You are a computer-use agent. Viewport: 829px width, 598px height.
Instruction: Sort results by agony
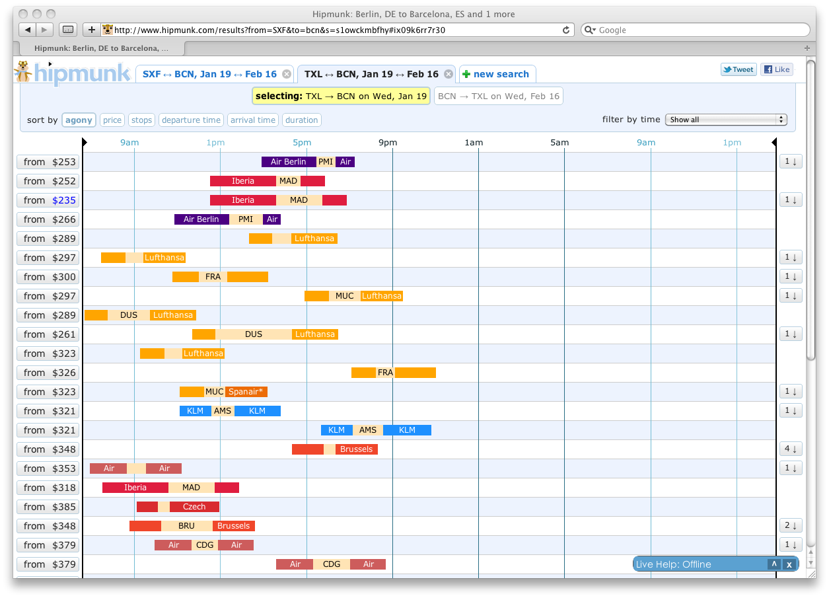click(79, 120)
